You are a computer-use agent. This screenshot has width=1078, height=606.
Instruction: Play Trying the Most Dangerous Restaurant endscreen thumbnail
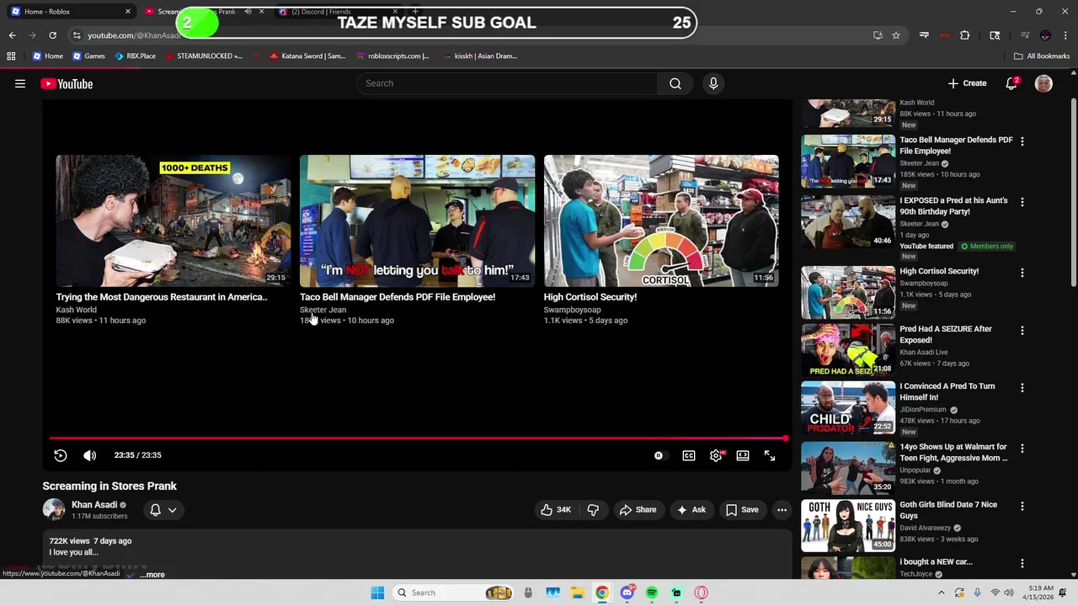pyautogui.click(x=173, y=221)
